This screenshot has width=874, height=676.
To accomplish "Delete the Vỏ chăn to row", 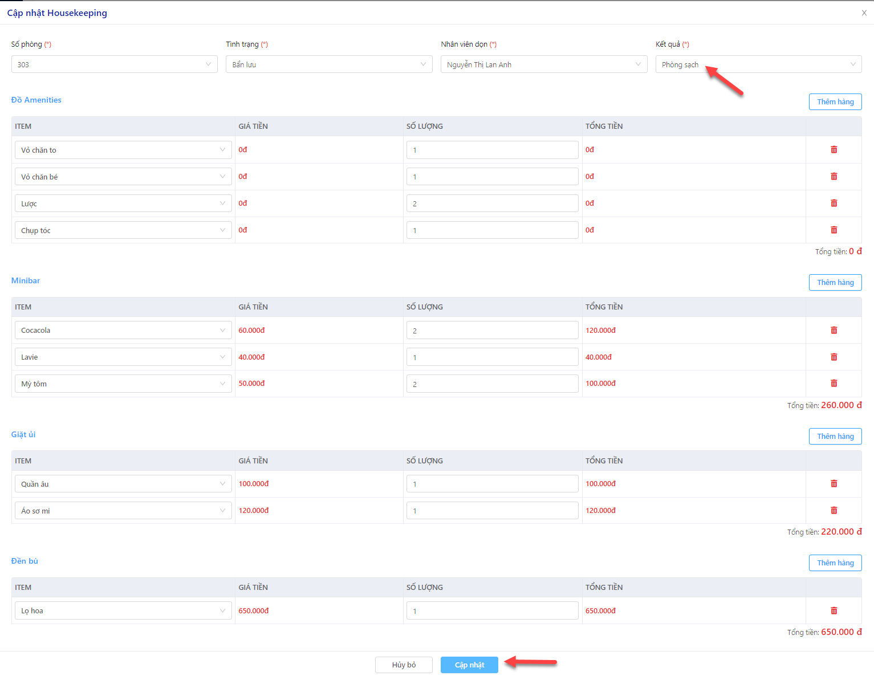I will 834,149.
